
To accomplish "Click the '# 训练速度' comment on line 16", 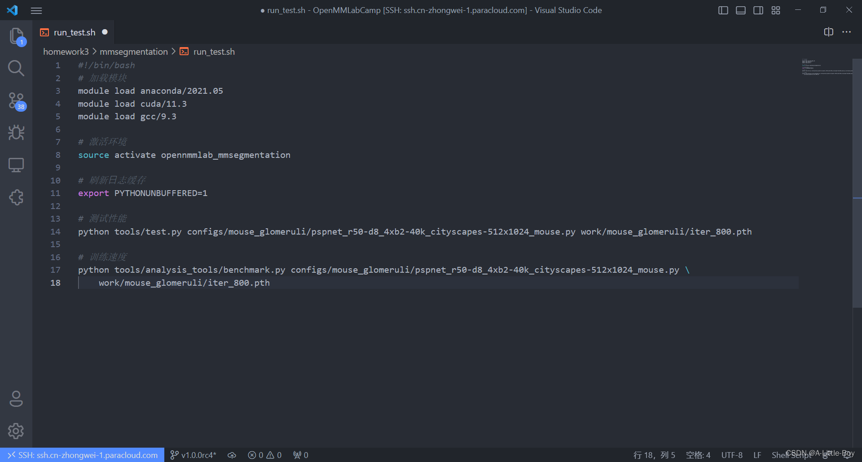I will [x=102, y=257].
